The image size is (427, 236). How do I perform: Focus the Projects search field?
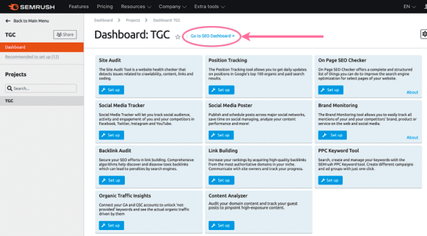pyautogui.click(x=41, y=88)
